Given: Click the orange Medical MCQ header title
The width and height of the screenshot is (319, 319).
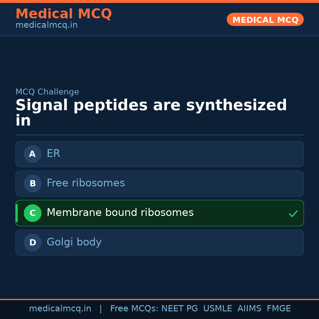Looking at the screenshot, I should tap(64, 14).
